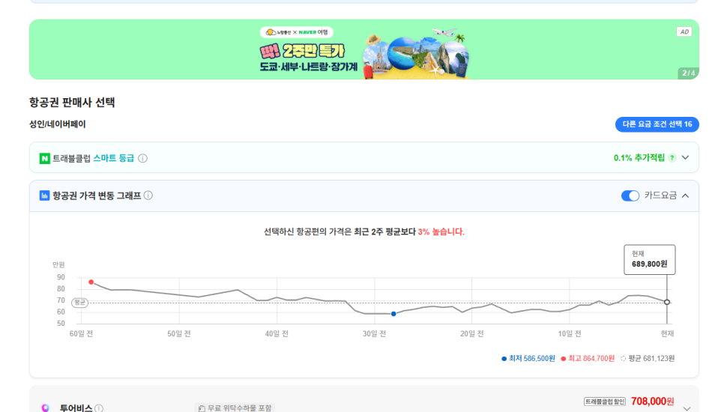This screenshot has width=724, height=412.
Task: Click the 최고 864,700원 legend
Action: [588, 359]
